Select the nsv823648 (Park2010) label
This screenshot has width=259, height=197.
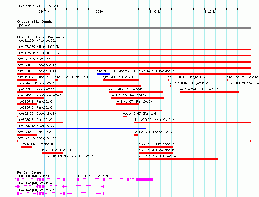pos(38,144)
